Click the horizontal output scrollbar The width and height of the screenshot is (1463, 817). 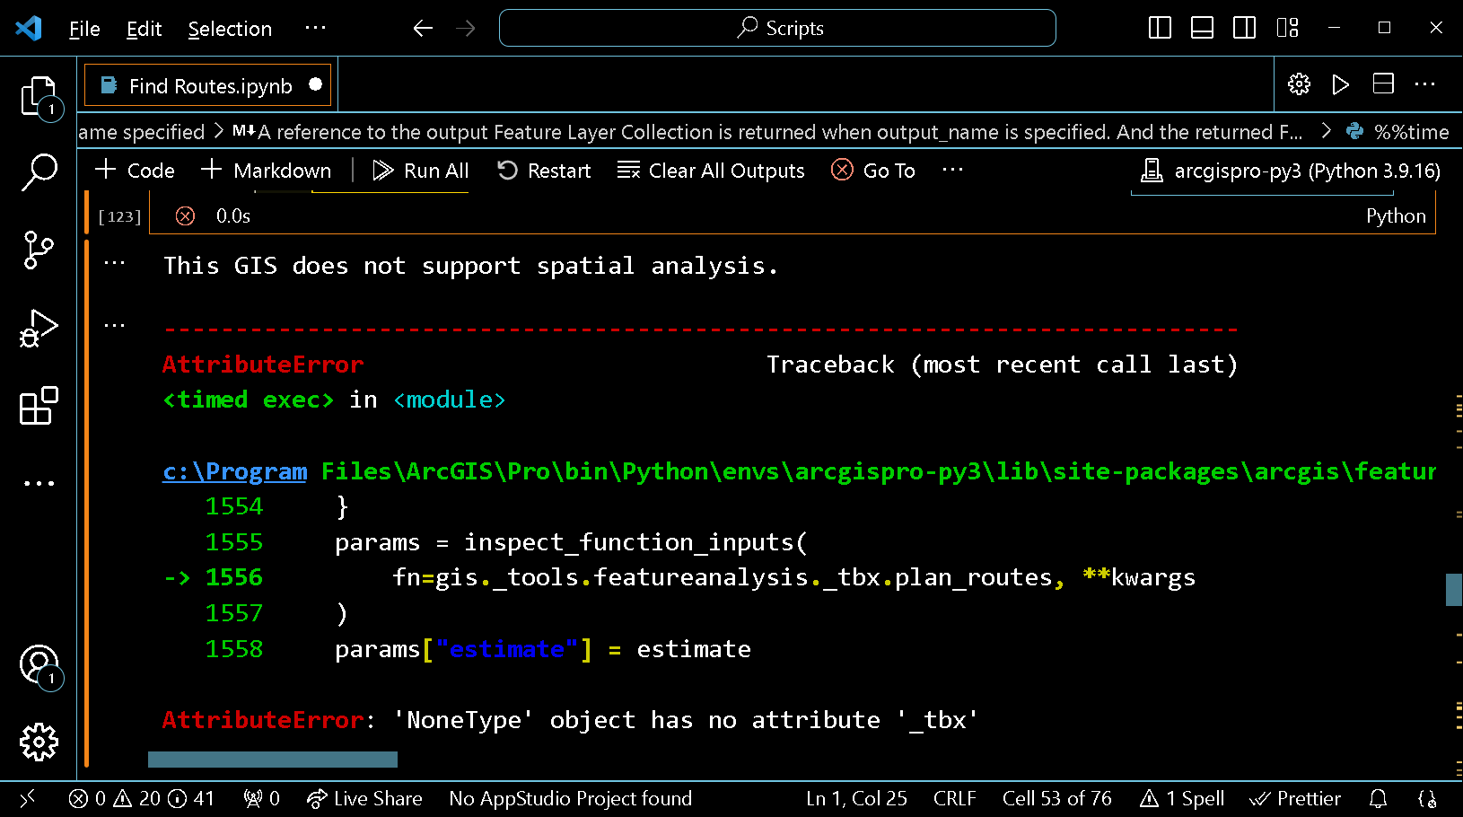(x=272, y=760)
